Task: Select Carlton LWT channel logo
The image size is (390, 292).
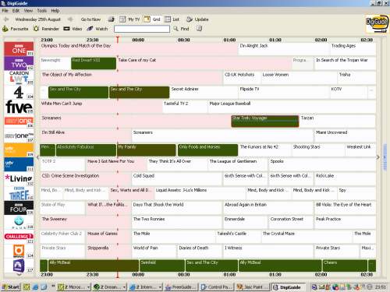Action: (x=19, y=78)
